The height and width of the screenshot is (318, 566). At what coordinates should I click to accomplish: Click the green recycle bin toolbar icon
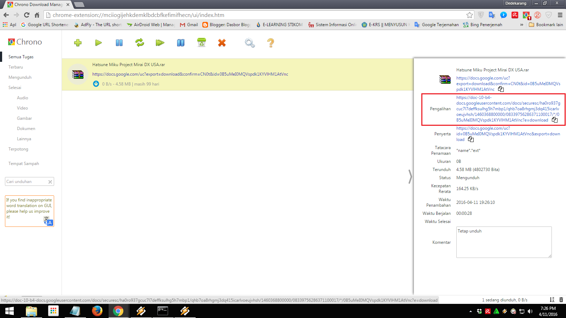(201, 42)
